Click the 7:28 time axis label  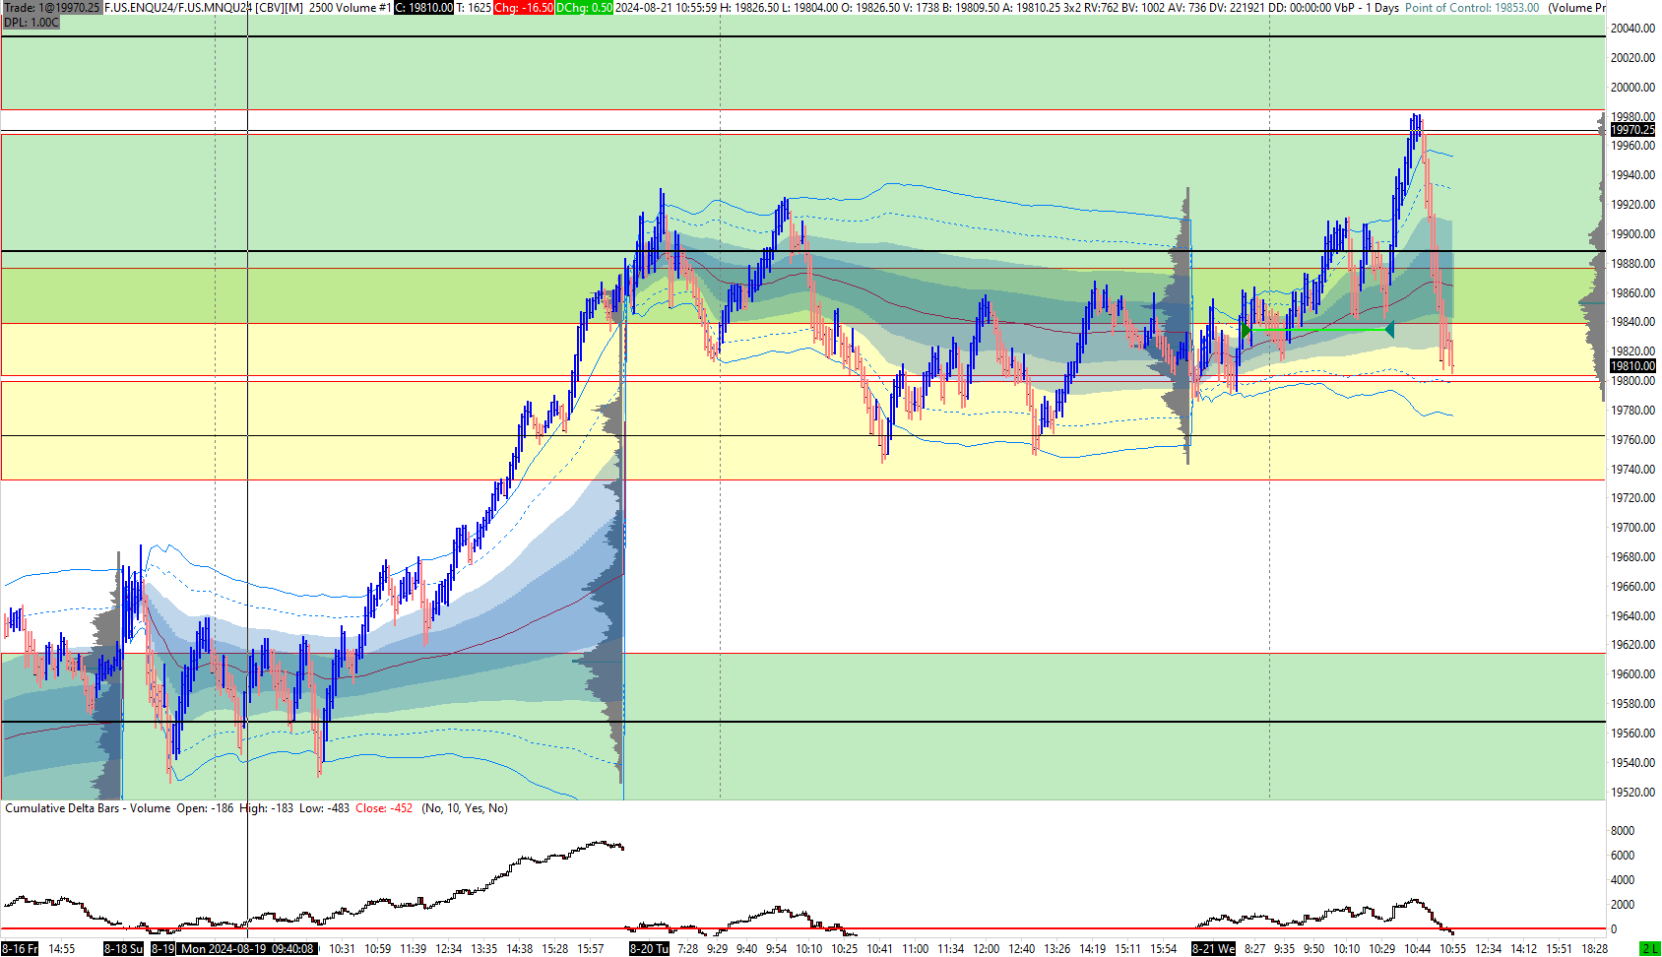pyautogui.click(x=688, y=949)
